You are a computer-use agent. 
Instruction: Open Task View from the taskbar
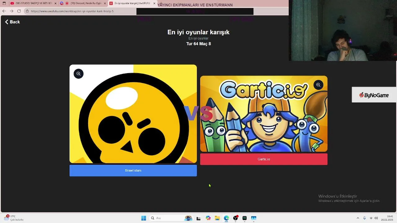tap(198, 218)
